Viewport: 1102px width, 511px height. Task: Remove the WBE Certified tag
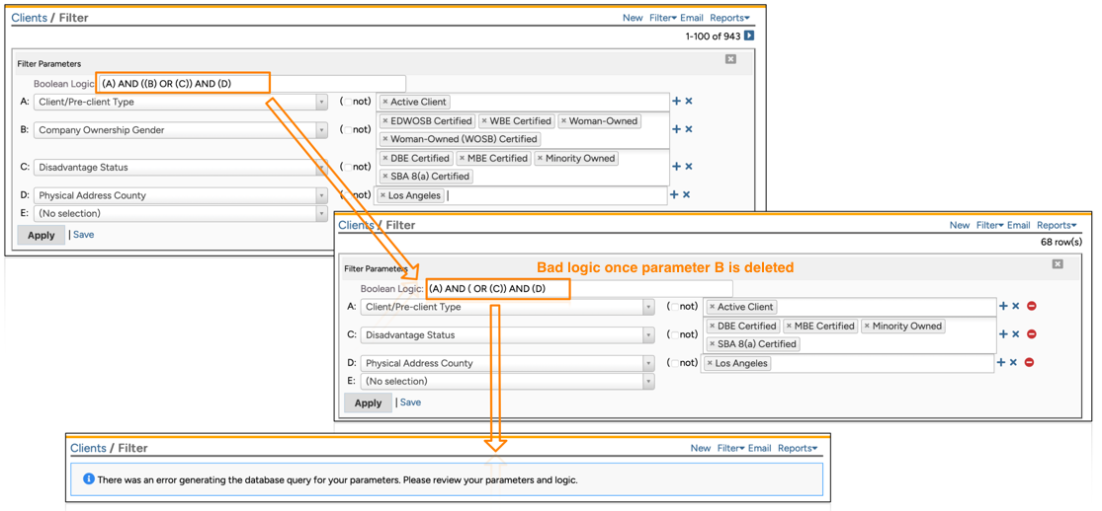[x=484, y=121]
